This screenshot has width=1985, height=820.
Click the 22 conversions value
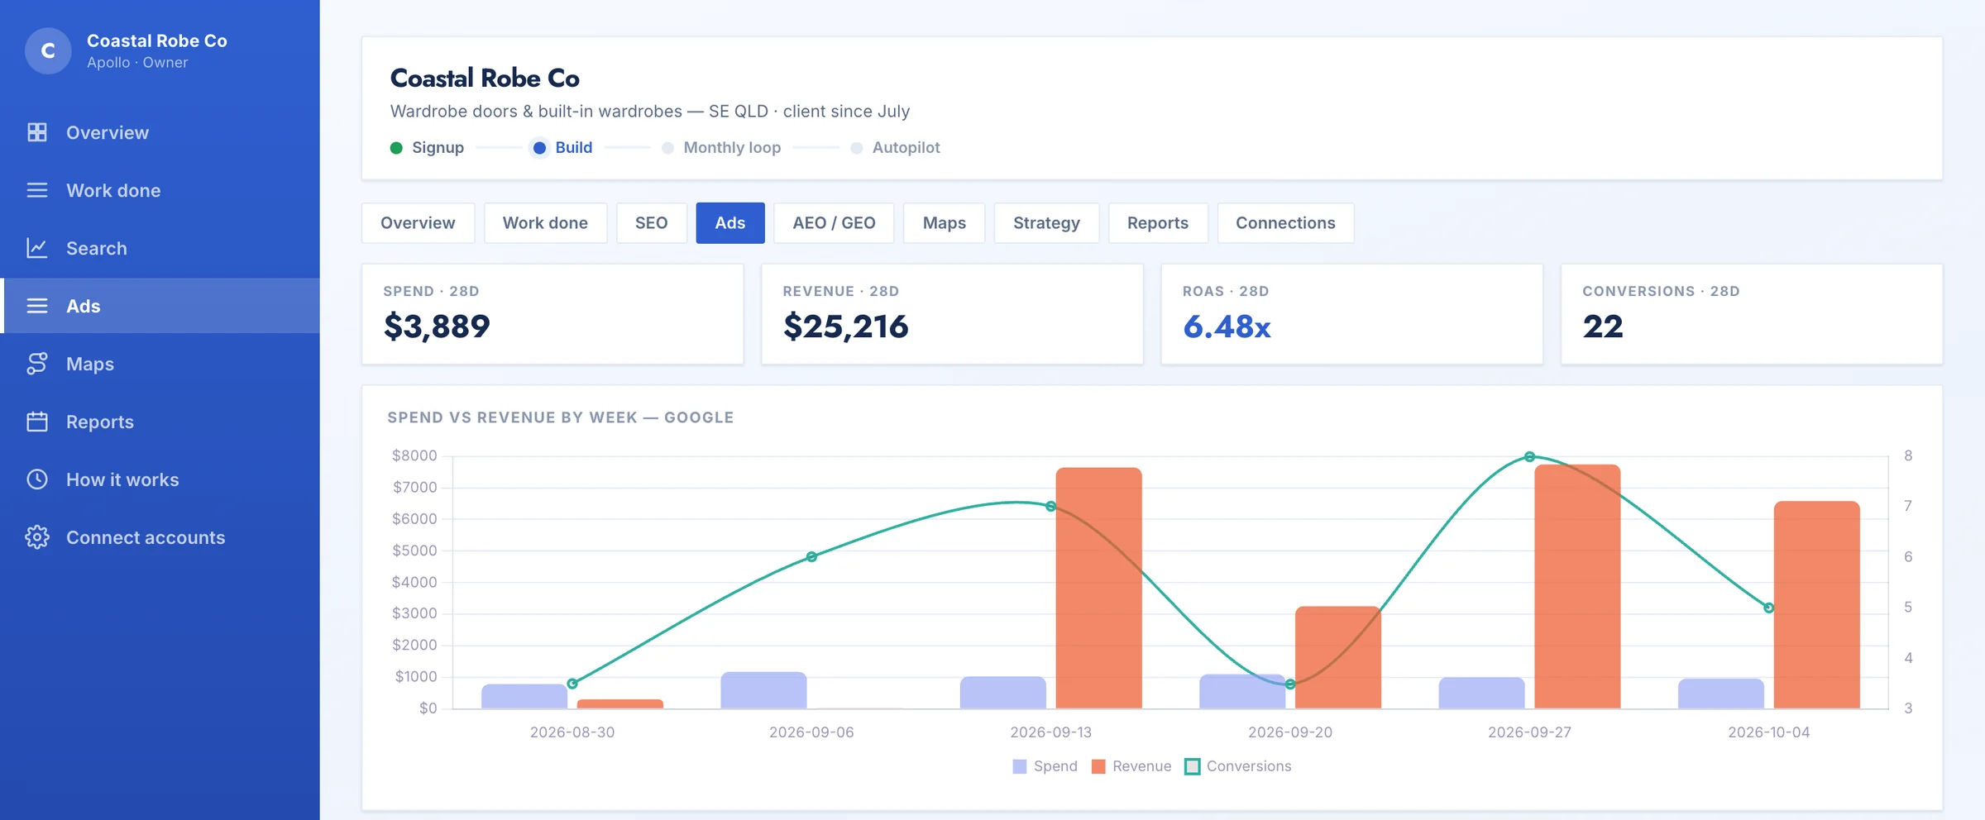[x=1603, y=327]
